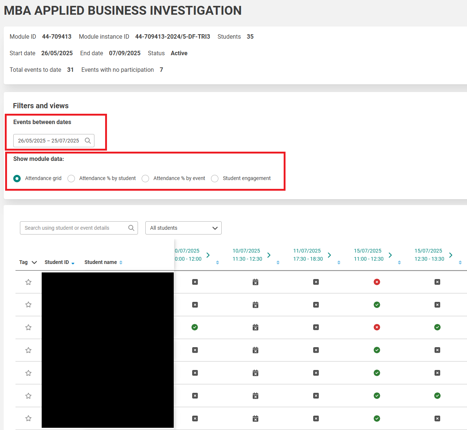
Task: Click the sort arrows for the 15/07/2025 11:00 column
Action: pos(399,262)
